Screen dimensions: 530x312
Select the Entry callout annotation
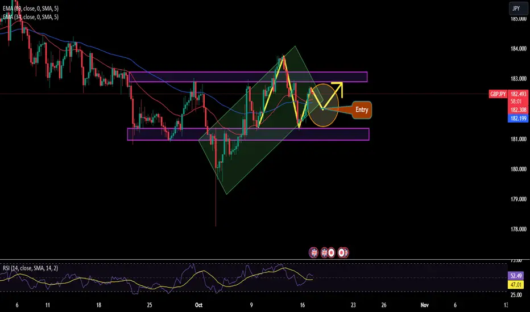coord(362,110)
